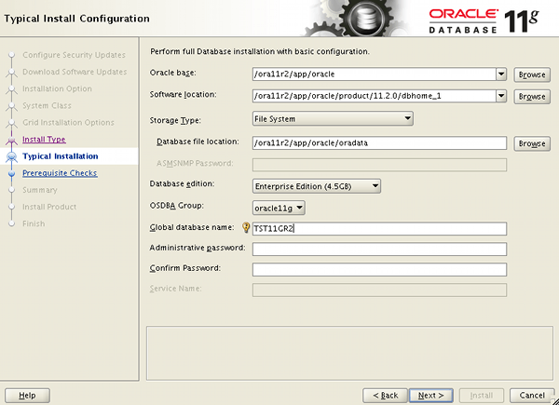Select the Typical Installation step
559x405 pixels.
point(61,156)
